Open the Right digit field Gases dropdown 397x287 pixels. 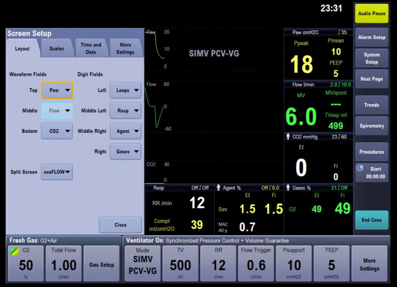point(125,151)
